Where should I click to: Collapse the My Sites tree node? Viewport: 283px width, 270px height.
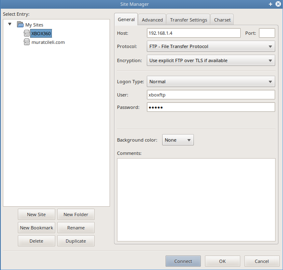click(10, 24)
